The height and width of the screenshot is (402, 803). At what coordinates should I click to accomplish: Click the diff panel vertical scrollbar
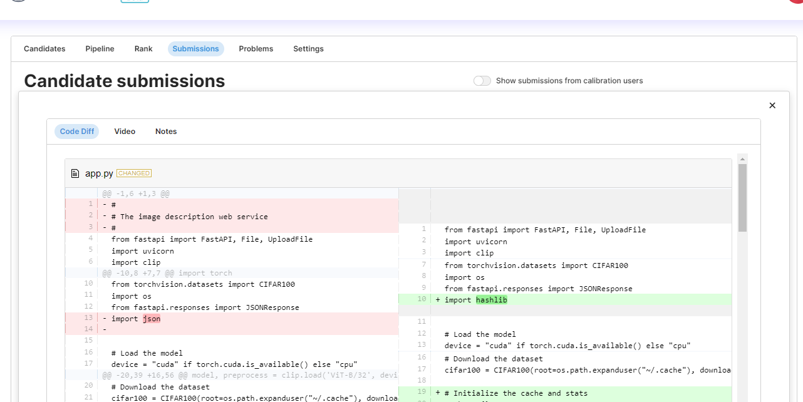click(743, 198)
